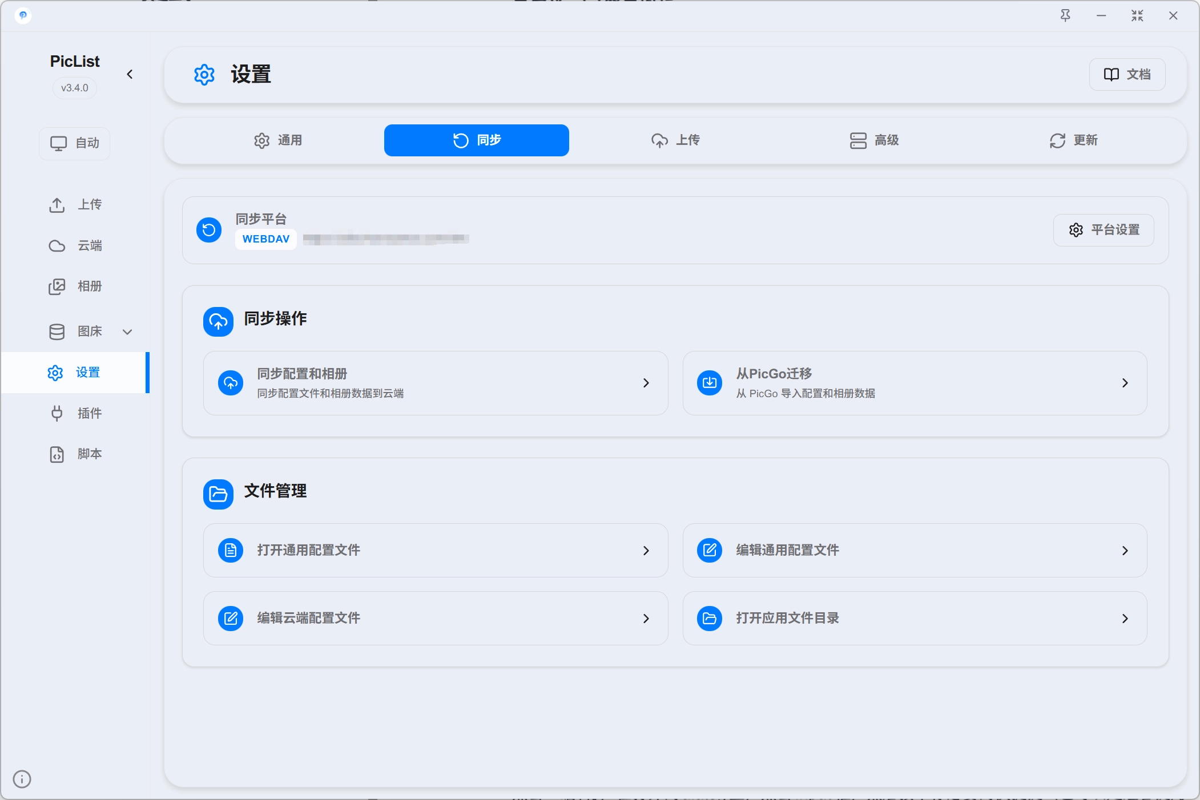1200x800 pixels.
Task: Switch to the 高级 settings tab
Action: [874, 140]
